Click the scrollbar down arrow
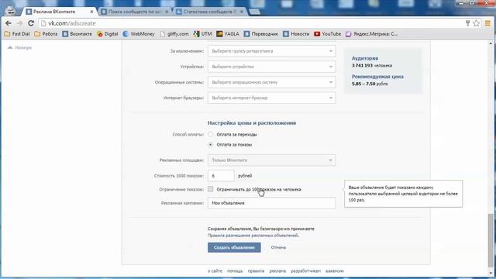496x279 pixels. click(x=491, y=273)
